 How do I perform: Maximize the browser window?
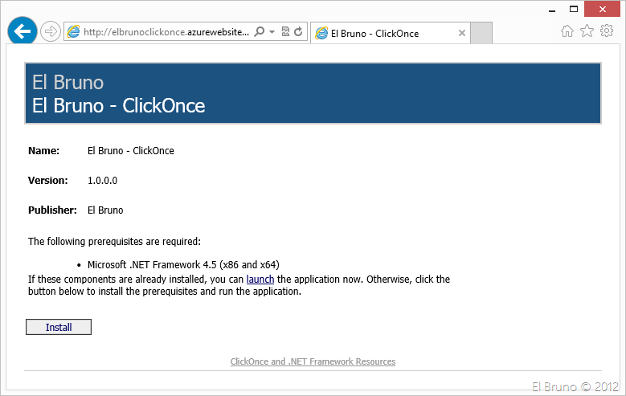574,9
